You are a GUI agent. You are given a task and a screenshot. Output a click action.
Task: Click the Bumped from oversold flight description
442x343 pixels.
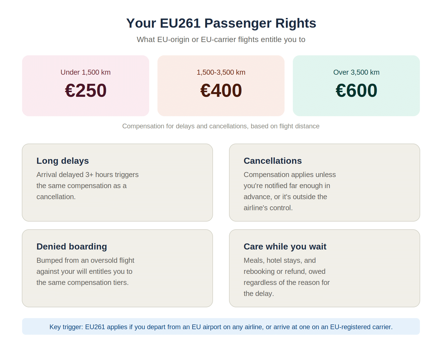pyautogui.click(x=85, y=271)
